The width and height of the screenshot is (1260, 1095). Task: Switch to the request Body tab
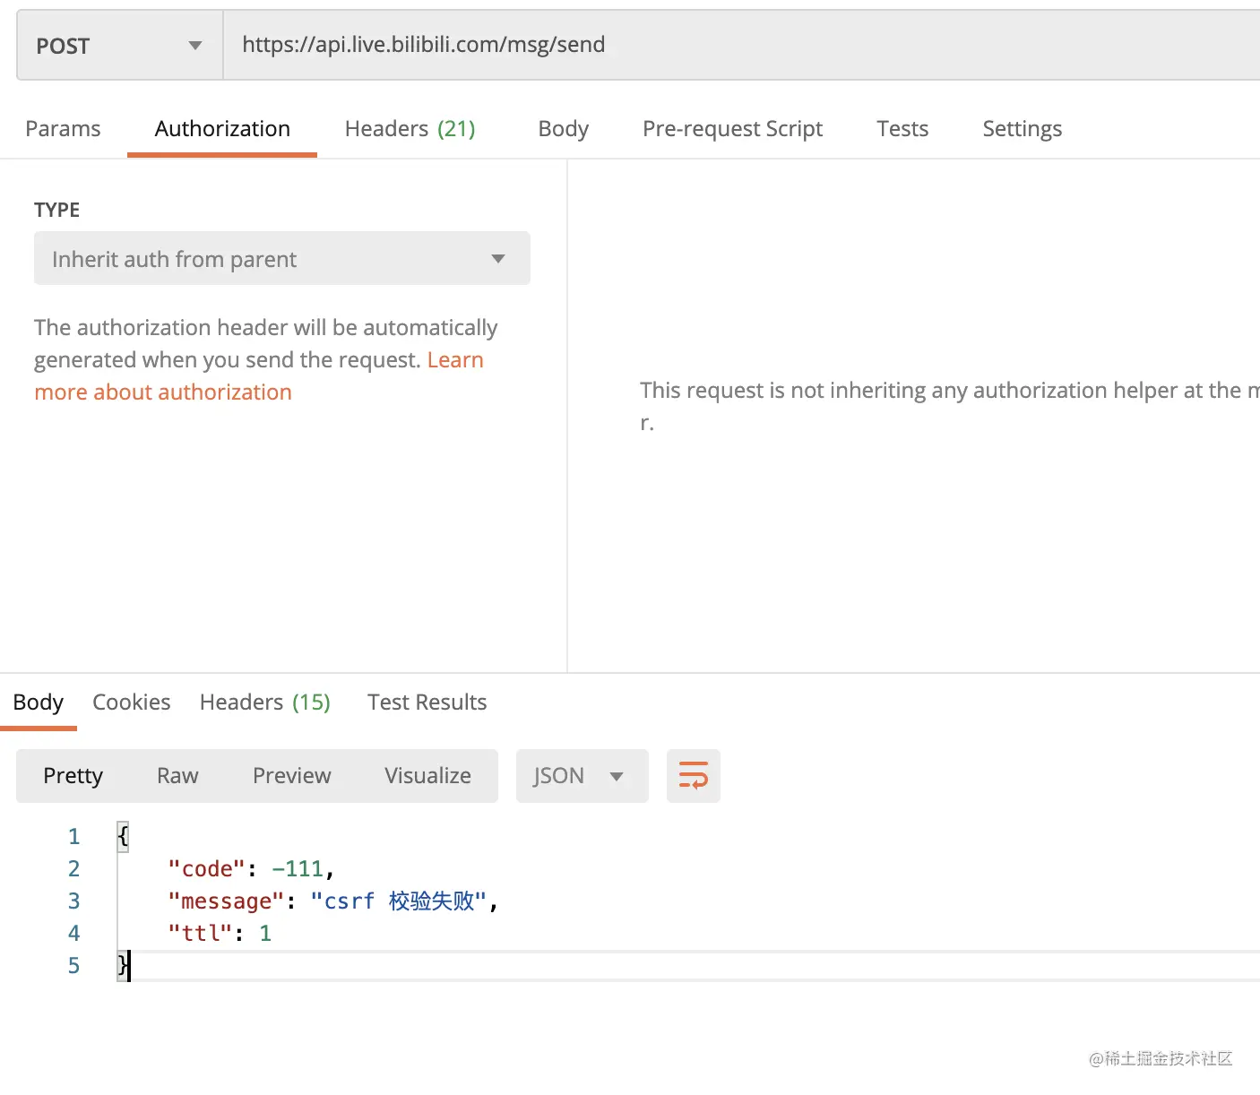pos(563,129)
